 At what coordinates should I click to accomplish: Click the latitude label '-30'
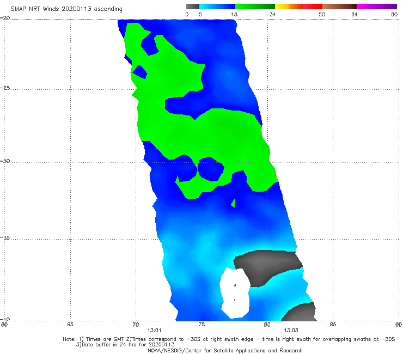[5, 161]
